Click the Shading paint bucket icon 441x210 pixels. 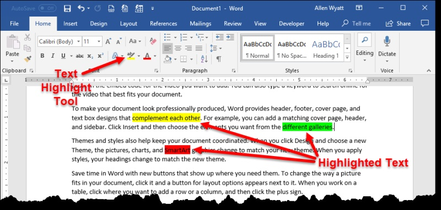coord(168,59)
